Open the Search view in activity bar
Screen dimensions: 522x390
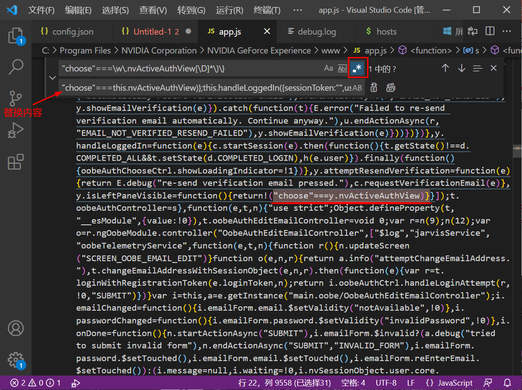point(16,67)
